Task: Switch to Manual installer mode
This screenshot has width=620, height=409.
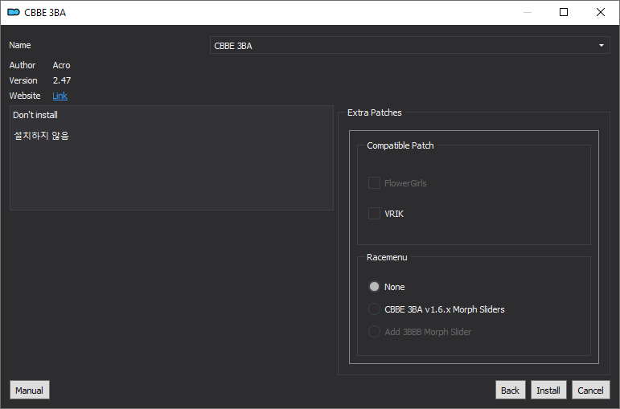Action: click(x=30, y=390)
